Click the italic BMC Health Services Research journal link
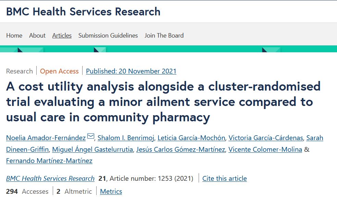Screen dimensions: 337x204 point(50,178)
